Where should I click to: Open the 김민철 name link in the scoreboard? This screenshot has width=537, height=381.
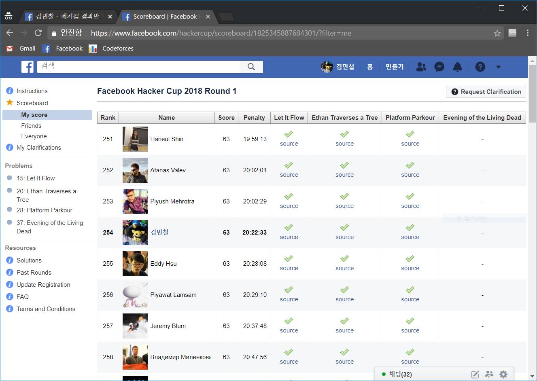click(x=159, y=232)
